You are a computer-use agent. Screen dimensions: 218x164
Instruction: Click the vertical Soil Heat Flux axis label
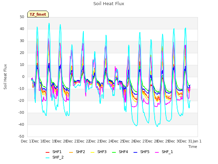click(x=5, y=77)
